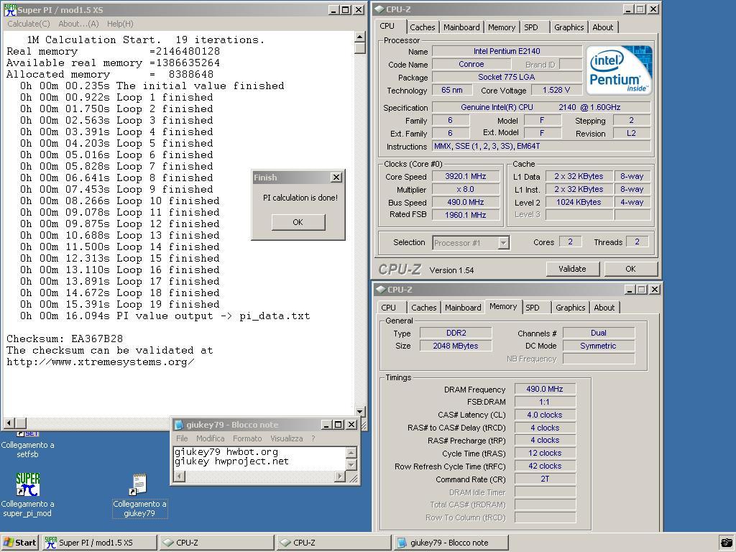Click the Intel Pentium inside logo

(x=620, y=70)
